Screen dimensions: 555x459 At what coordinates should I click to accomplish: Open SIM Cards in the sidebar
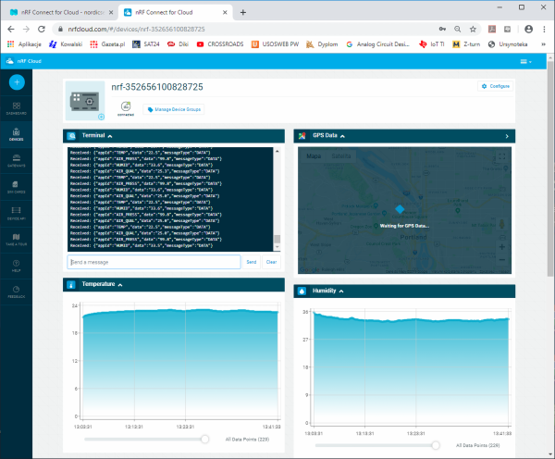(x=17, y=188)
